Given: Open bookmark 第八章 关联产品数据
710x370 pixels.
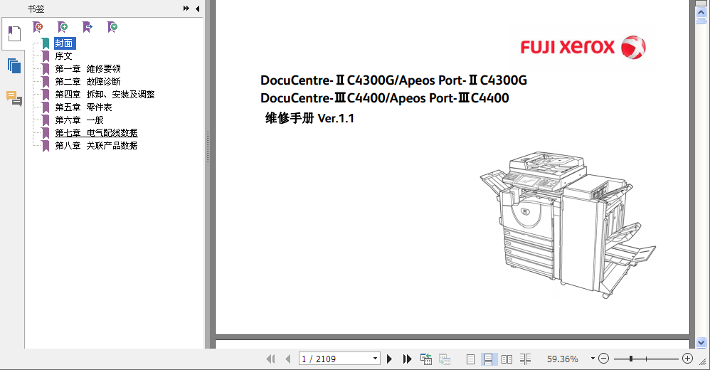Looking at the screenshot, I should (x=97, y=145).
